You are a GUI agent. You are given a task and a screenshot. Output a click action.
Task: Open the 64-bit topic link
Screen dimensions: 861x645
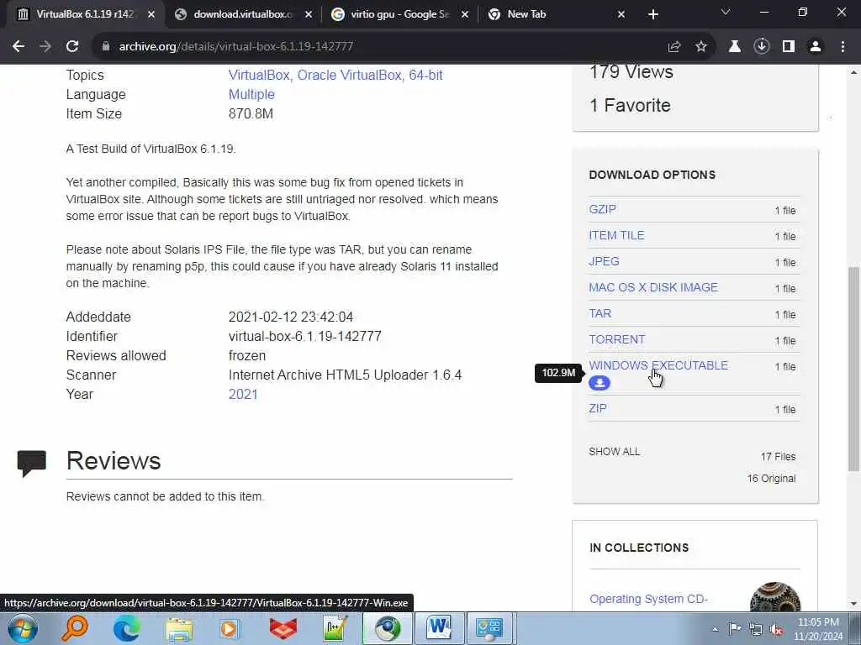425,75
